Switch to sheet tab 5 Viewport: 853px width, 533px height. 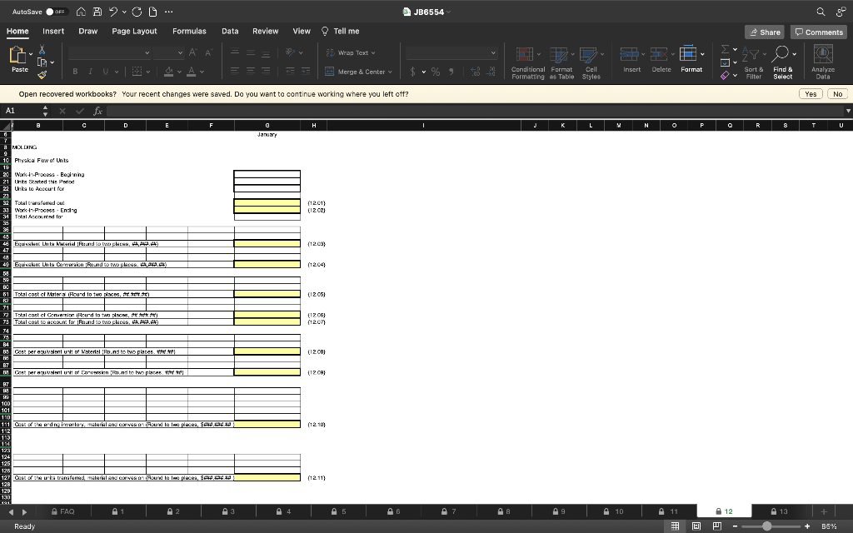pos(338,511)
